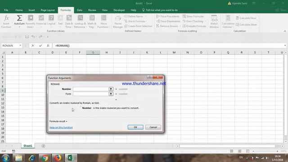
Task: Click Calculate Now
Action: [x=246, y=18]
